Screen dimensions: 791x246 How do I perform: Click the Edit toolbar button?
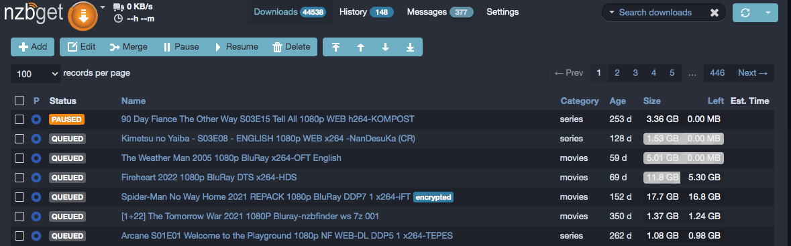pyautogui.click(x=82, y=47)
